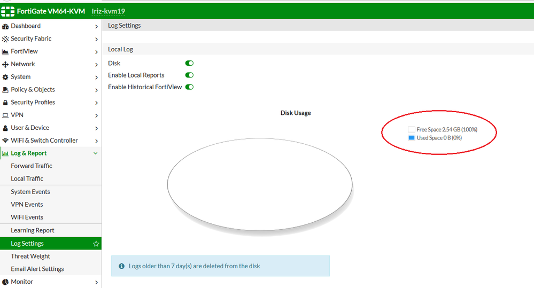Toggle the Enable Local Reports switch
Viewport: 534px width, 288px height.
[189, 75]
